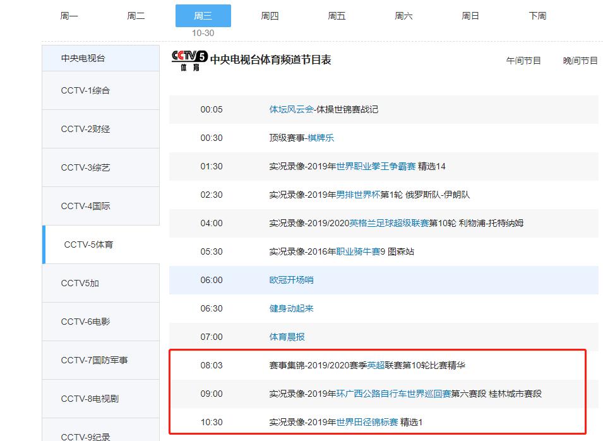Open next week's schedule via 下周
This screenshot has height=441, width=603.
tap(537, 15)
